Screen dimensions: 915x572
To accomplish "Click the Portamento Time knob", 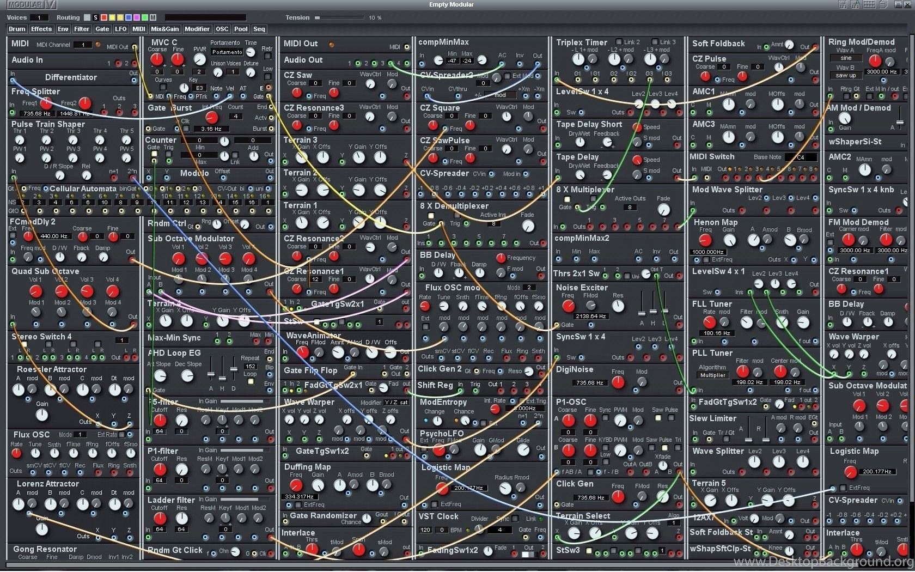I will coord(251,52).
